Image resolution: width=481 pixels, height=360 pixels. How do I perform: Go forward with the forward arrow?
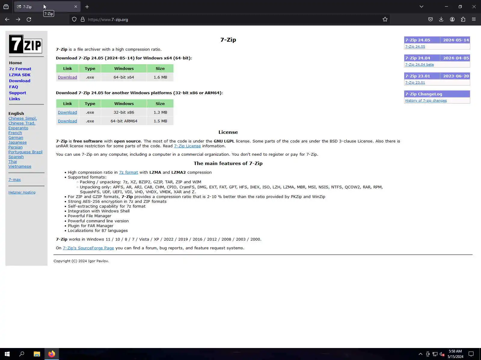coord(18,19)
